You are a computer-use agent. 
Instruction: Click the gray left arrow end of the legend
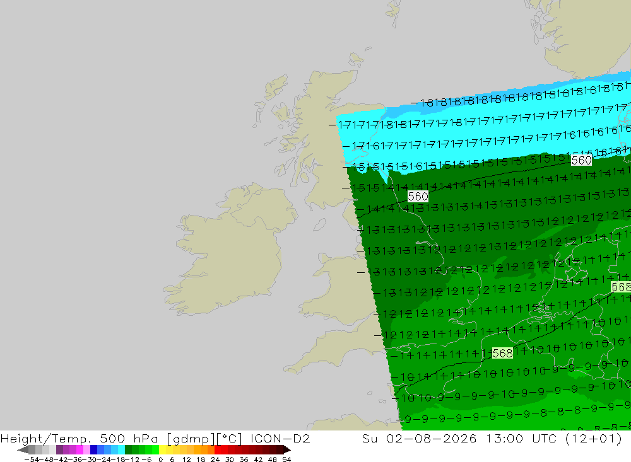click(23, 449)
